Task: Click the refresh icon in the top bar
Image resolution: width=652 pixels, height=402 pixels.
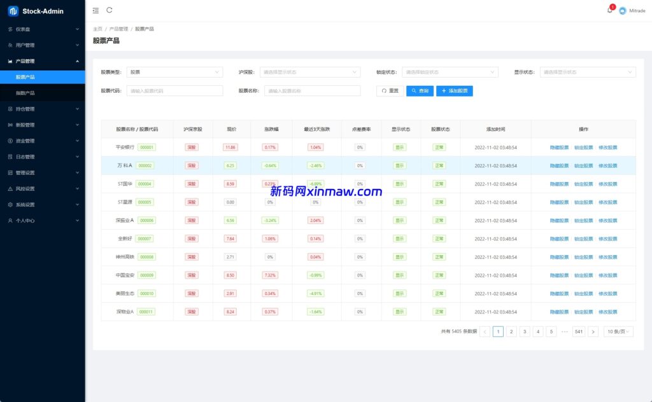Action: (110, 10)
